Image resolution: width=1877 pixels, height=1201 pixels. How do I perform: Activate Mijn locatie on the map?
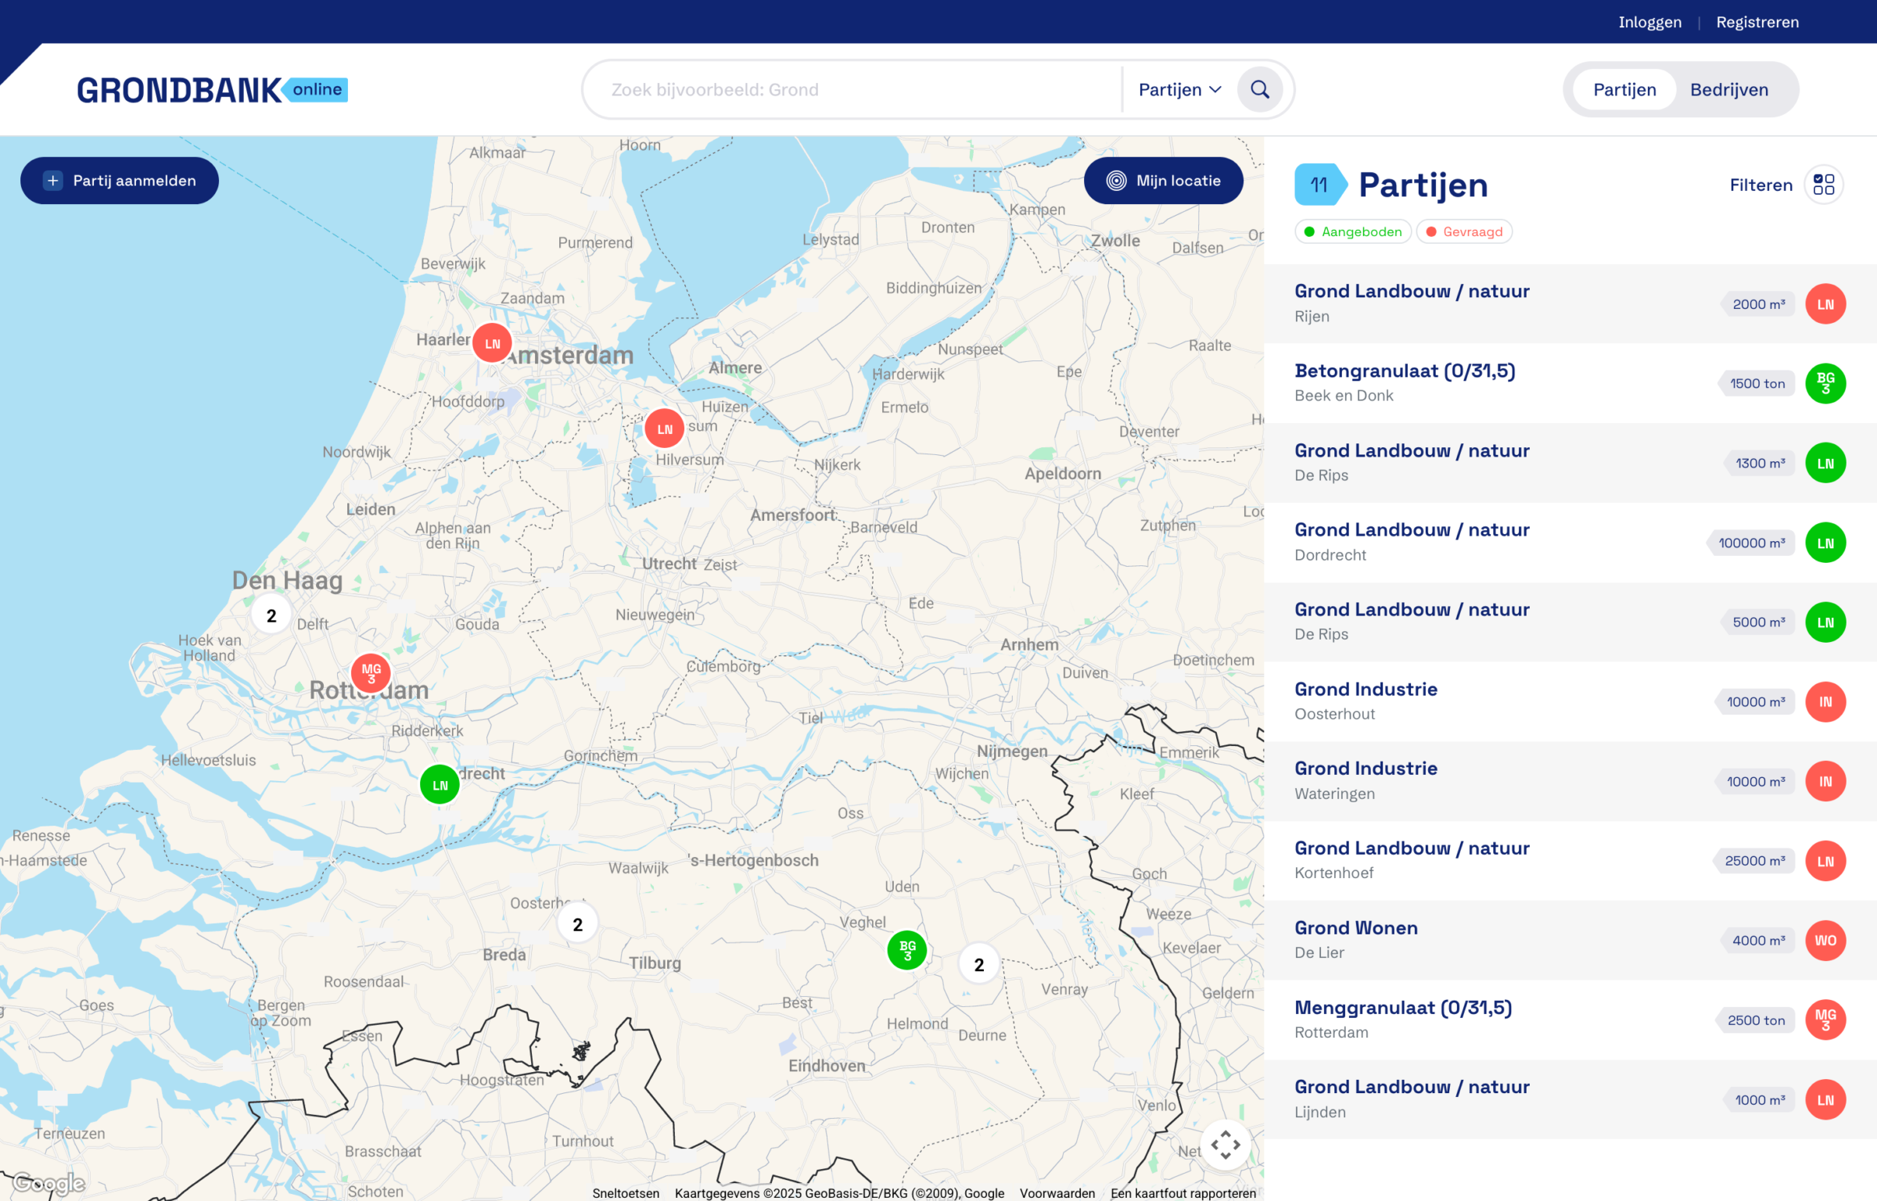pos(1163,181)
